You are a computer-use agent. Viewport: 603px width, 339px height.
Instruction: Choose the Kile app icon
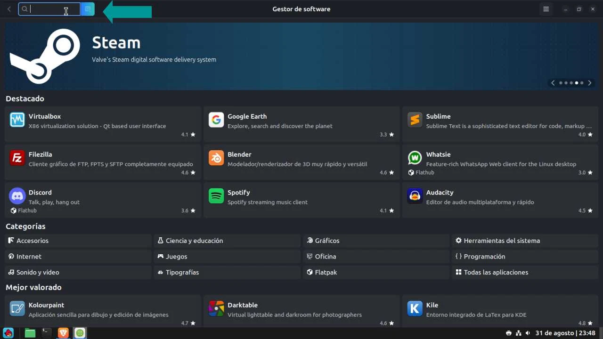pyautogui.click(x=415, y=308)
